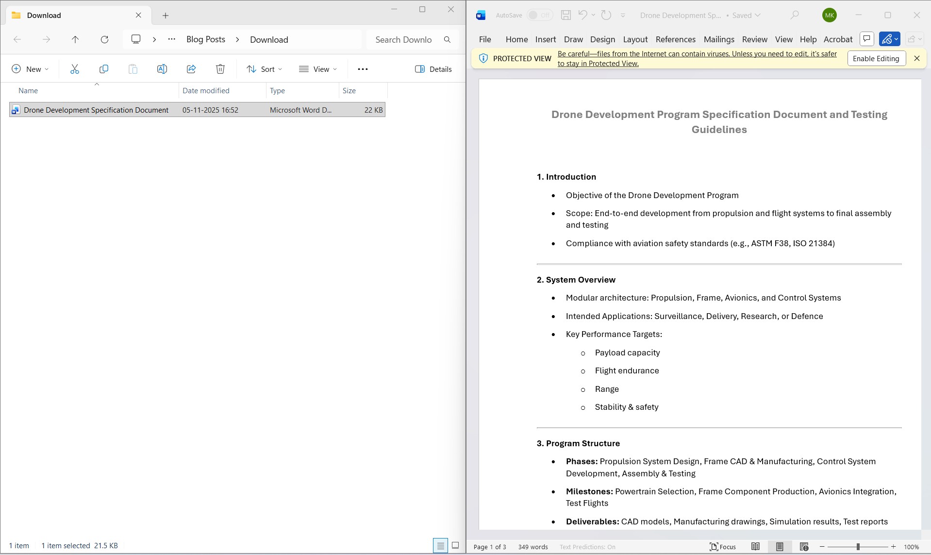
Task: Open Word's Comments pane icon
Action: [x=866, y=39]
